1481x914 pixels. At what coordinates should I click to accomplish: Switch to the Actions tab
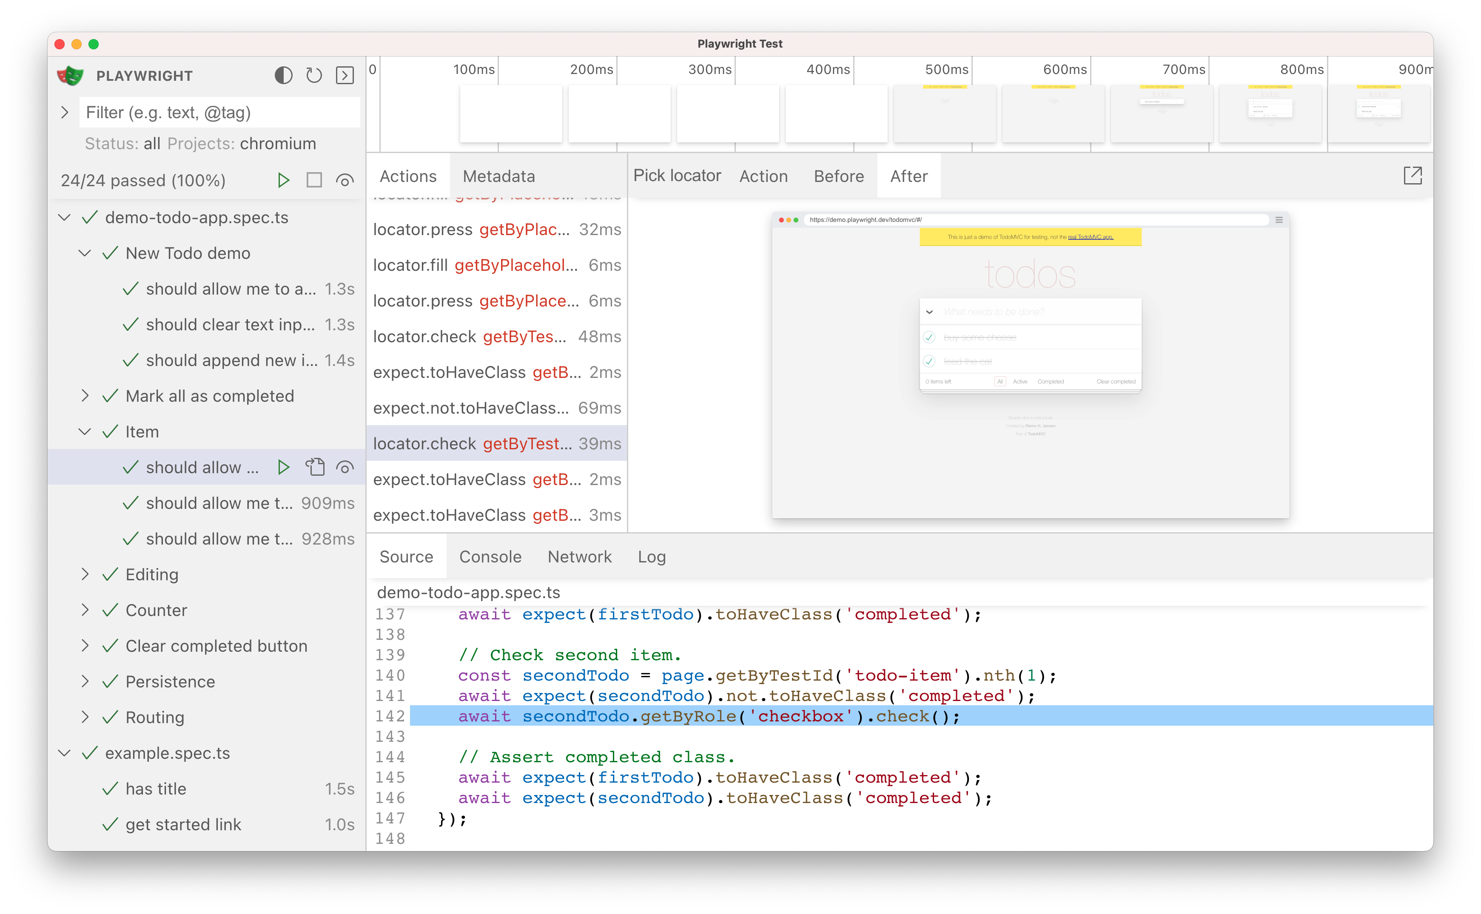(408, 176)
